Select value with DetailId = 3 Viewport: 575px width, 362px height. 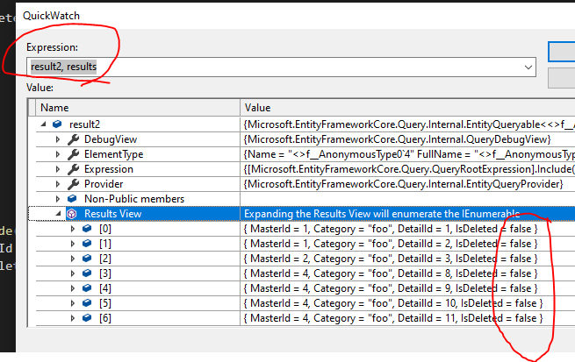[x=391, y=259]
